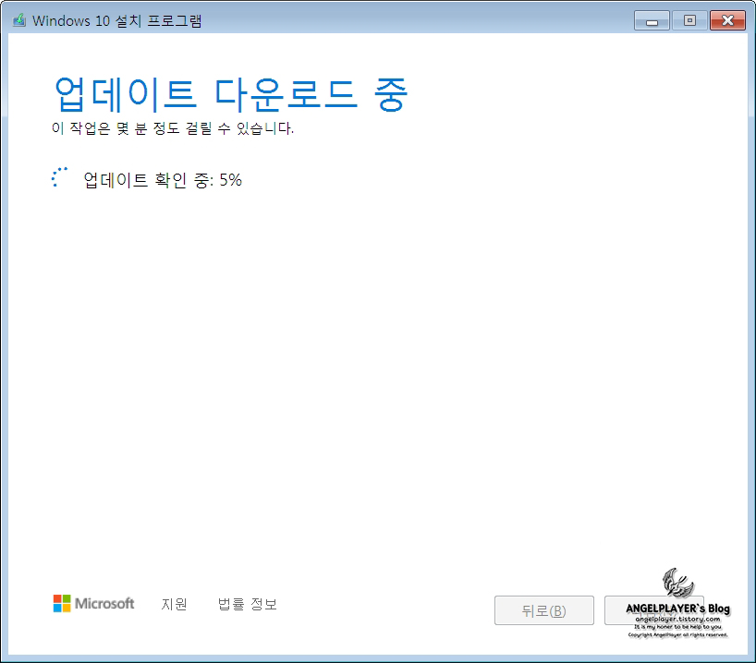Click the 뒤로(B) back button

point(543,610)
